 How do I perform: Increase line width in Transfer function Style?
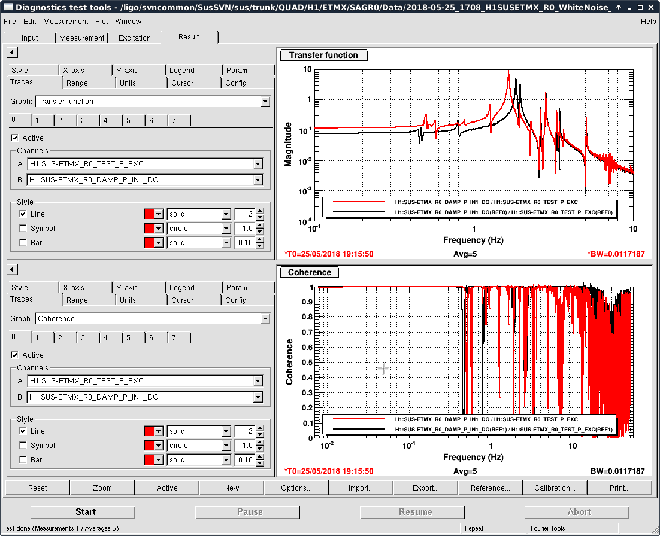coord(259,211)
